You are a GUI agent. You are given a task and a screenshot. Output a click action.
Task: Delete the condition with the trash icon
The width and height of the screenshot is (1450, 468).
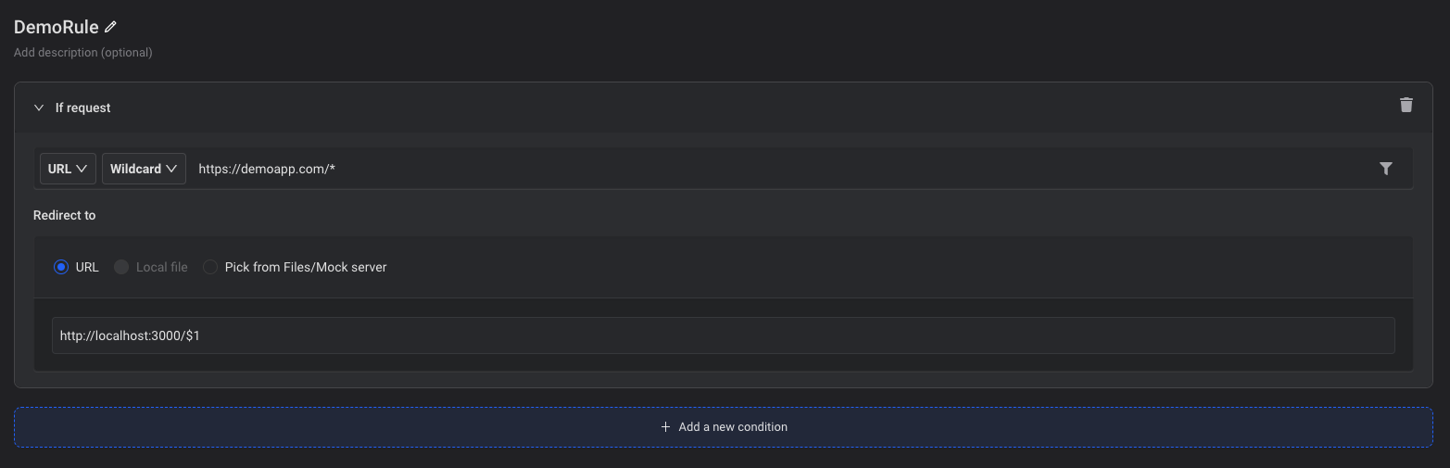[1406, 106]
